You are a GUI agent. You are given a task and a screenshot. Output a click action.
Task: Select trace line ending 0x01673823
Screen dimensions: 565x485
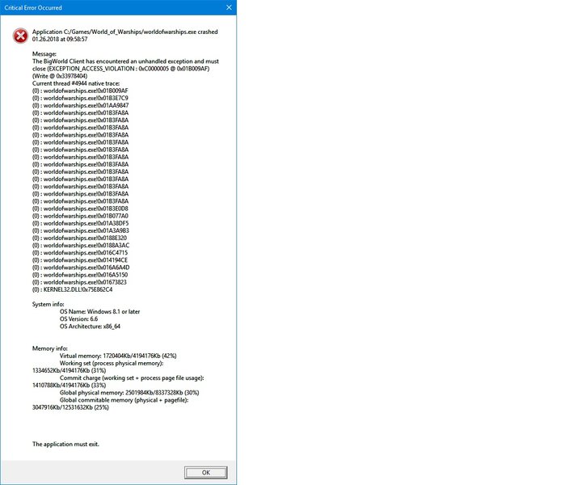(x=79, y=282)
